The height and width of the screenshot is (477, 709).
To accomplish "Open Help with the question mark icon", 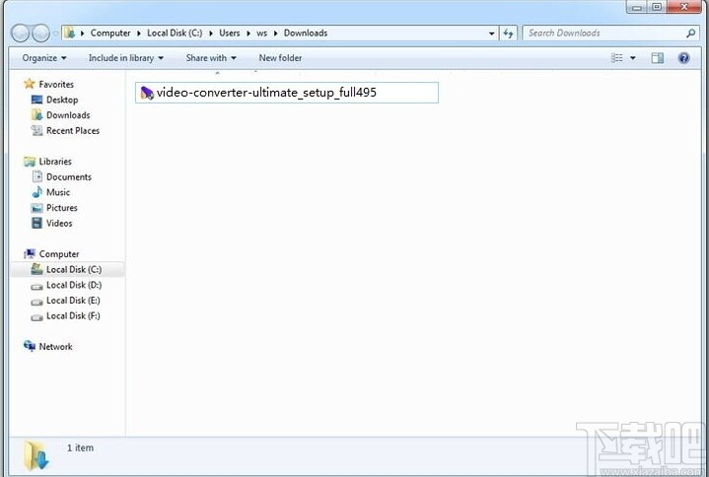I will 683,58.
